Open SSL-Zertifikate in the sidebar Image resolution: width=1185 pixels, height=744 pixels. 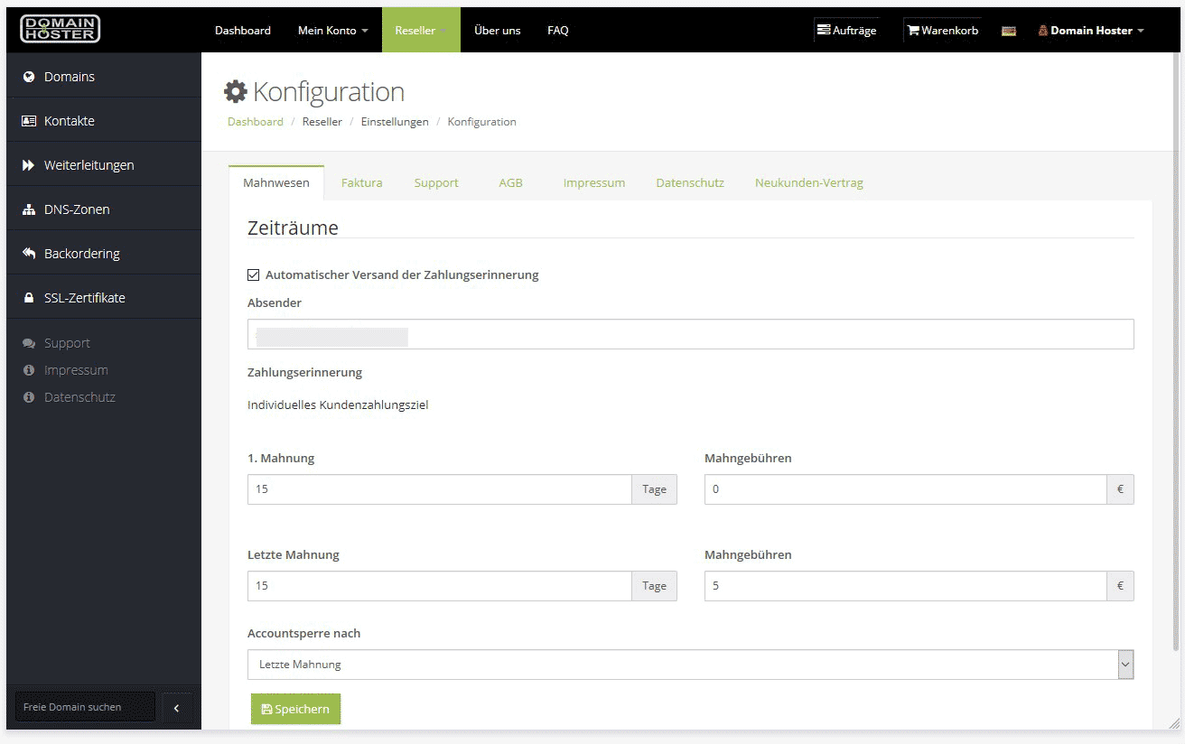pos(104,298)
